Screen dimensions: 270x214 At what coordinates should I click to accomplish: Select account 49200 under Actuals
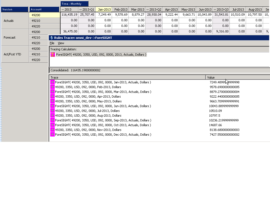coord(44,15)
